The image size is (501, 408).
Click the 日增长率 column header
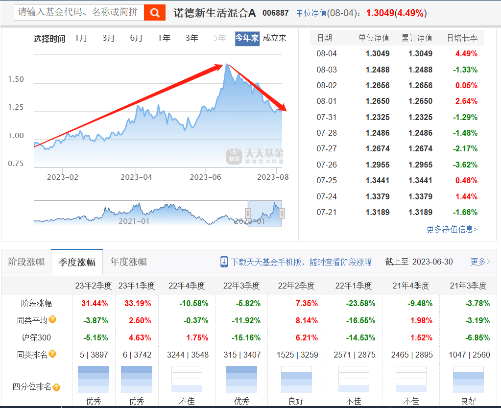click(x=462, y=38)
